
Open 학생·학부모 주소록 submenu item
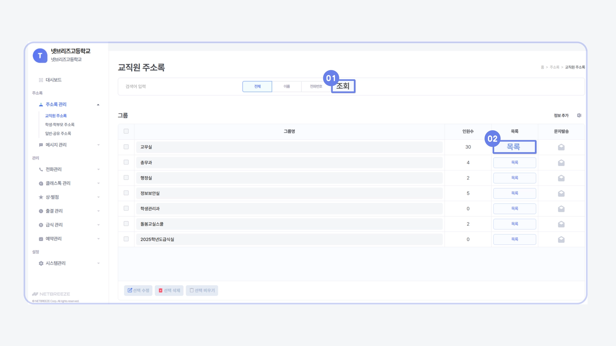[60, 125]
